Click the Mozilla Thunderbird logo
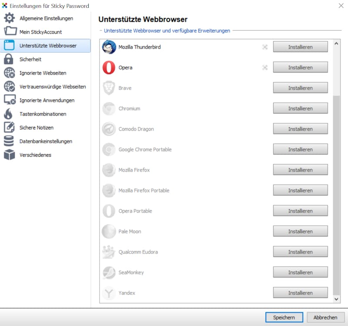 coord(109,47)
